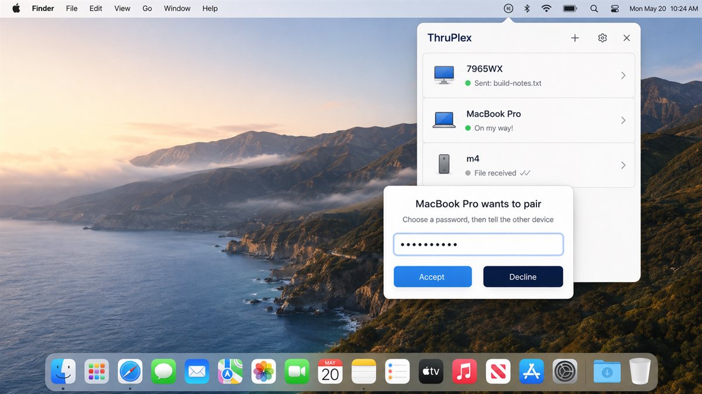702x394 pixels.
Task: Open the Trash in the Dock
Action: point(640,371)
